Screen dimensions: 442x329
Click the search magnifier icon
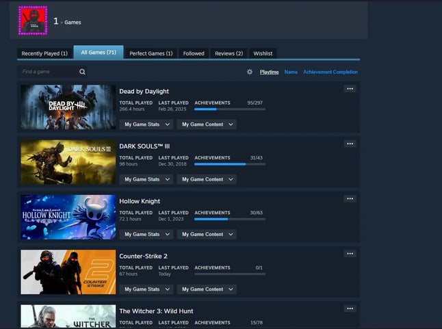click(82, 72)
